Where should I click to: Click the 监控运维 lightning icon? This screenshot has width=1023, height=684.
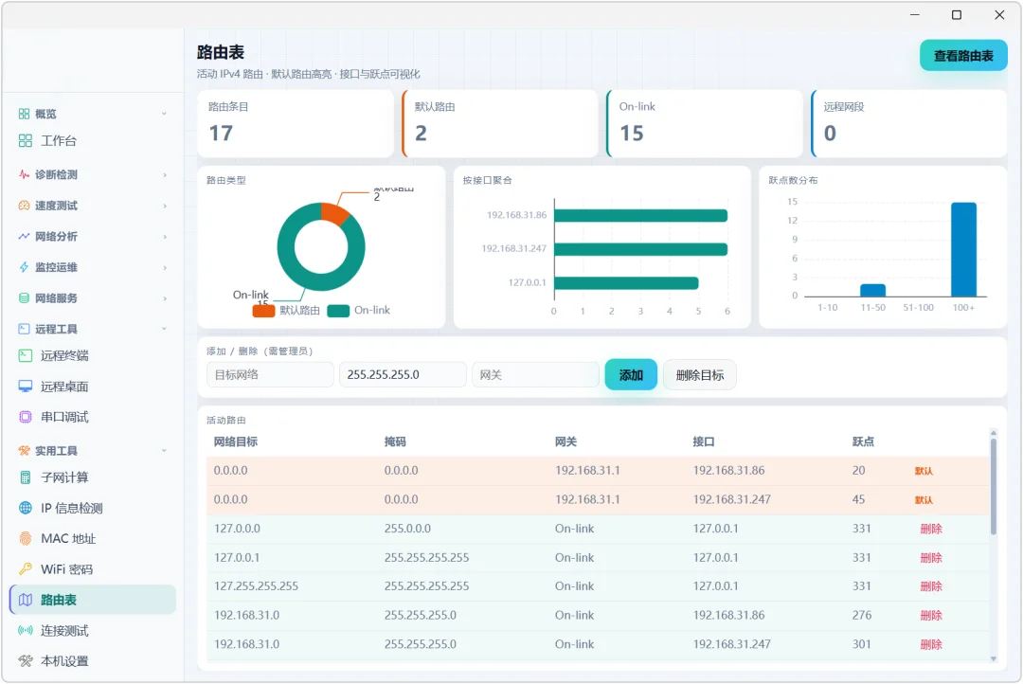click(24, 267)
